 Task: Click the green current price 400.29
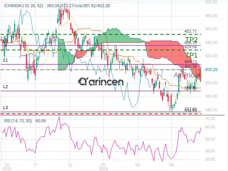pyautogui.click(x=211, y=70)
